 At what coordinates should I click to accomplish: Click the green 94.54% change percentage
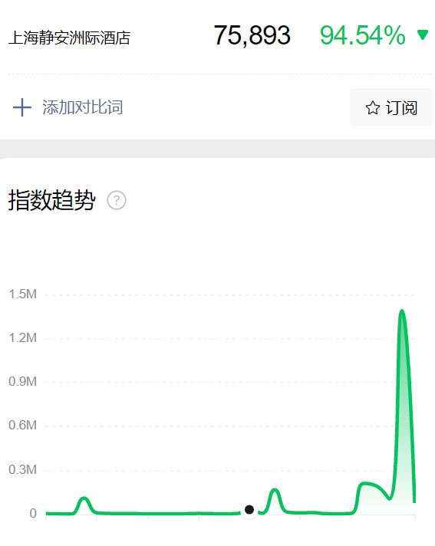click(363, 35)
